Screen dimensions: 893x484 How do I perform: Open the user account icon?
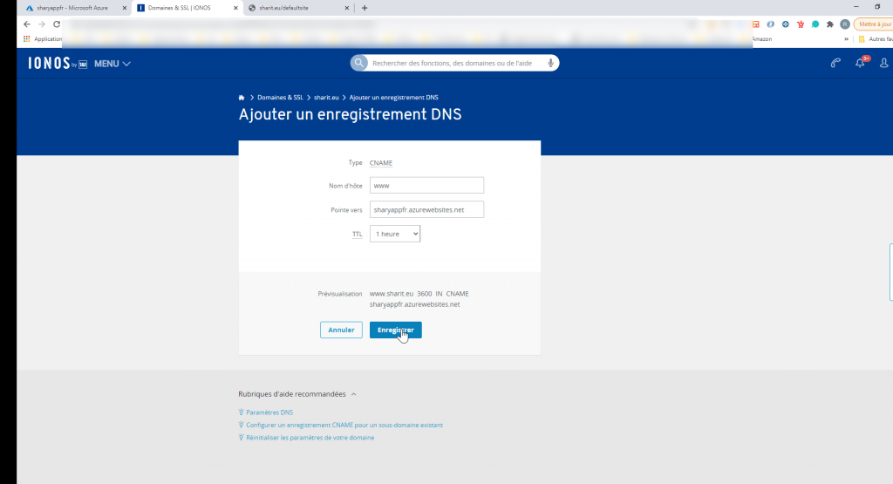click(x=884, y=63)
